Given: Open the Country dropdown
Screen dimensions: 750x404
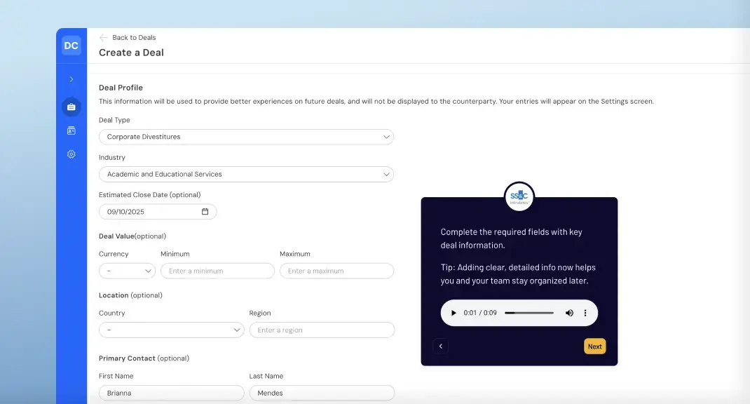Looking at the screenshot, I should click(x=171, y=330).
